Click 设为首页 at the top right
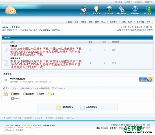This screenshot has width=155, height=135. point(129,2)
